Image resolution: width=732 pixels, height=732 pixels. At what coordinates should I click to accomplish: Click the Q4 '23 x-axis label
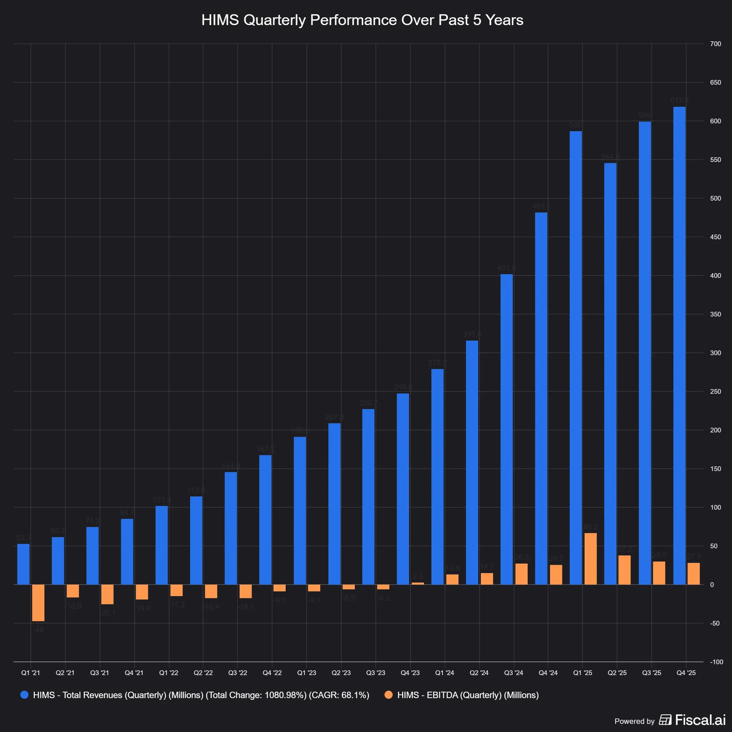[x=410, y=672]
